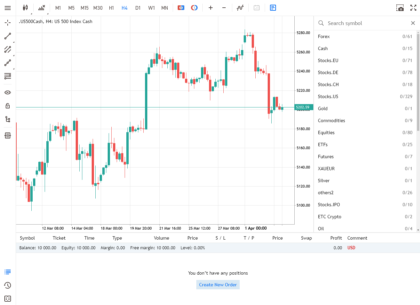Open the trade history clock icon

click(8, 285)
